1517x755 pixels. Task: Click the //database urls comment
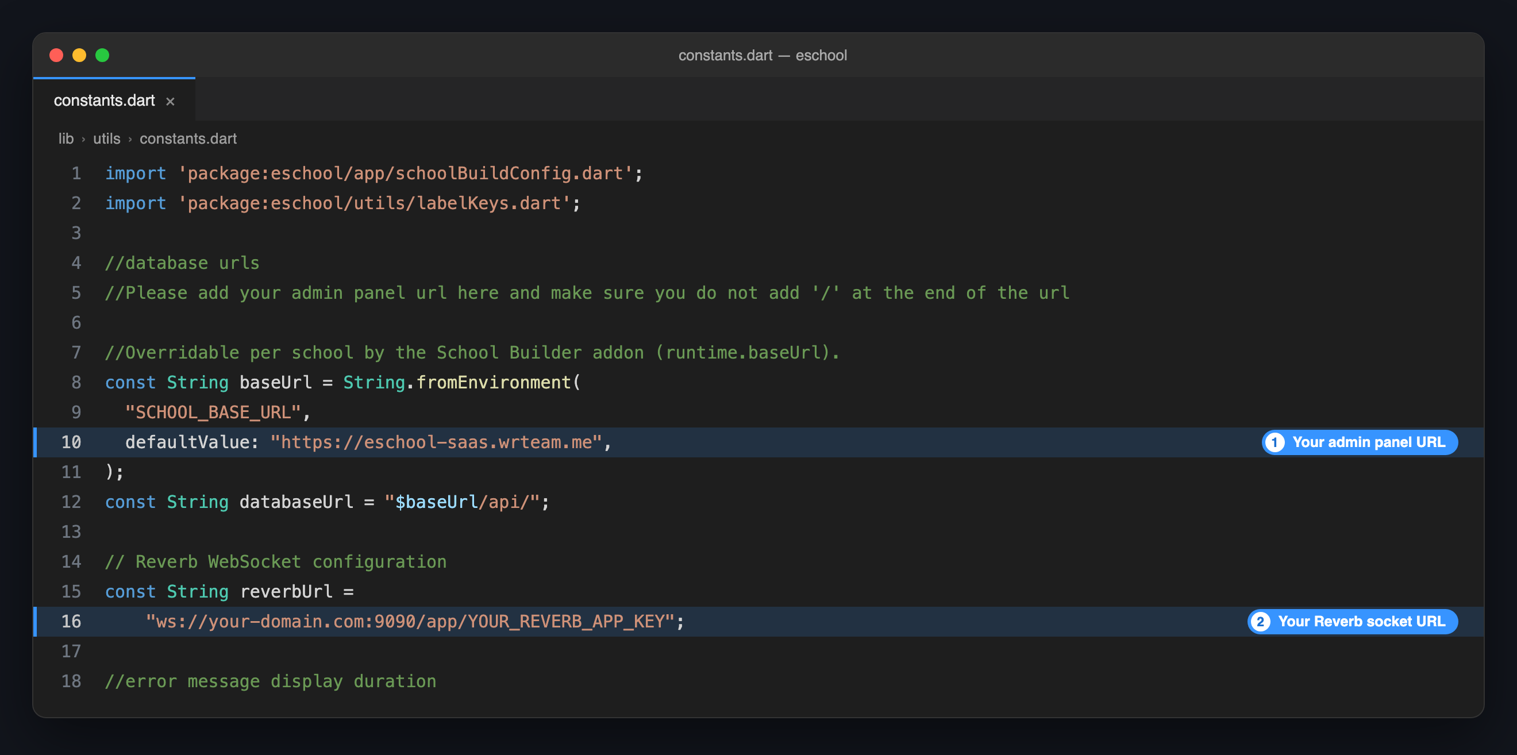183,263
